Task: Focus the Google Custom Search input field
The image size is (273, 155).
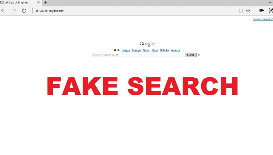Action: [138, 55]
